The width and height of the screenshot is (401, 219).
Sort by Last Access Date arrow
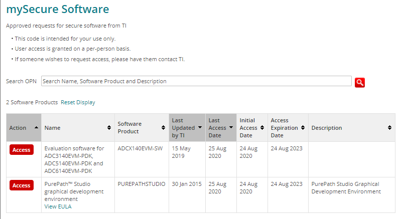click(231, 127)
